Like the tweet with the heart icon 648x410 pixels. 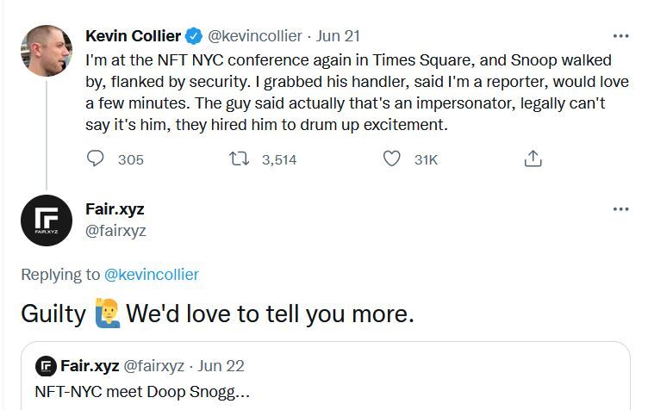point(391,159)
